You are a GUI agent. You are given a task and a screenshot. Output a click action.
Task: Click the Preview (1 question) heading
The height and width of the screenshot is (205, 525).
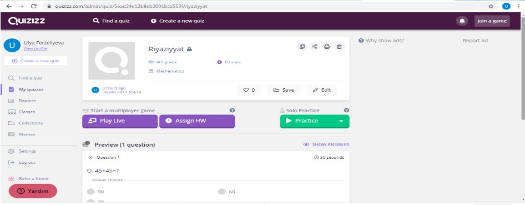click(124, 144)
